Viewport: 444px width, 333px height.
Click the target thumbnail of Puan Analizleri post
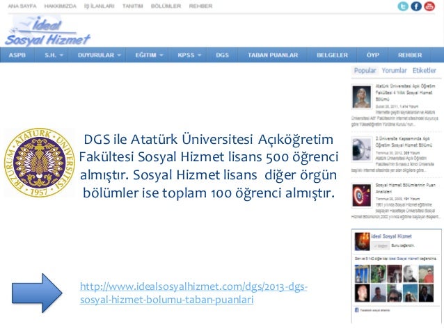[x=362, y=195]
